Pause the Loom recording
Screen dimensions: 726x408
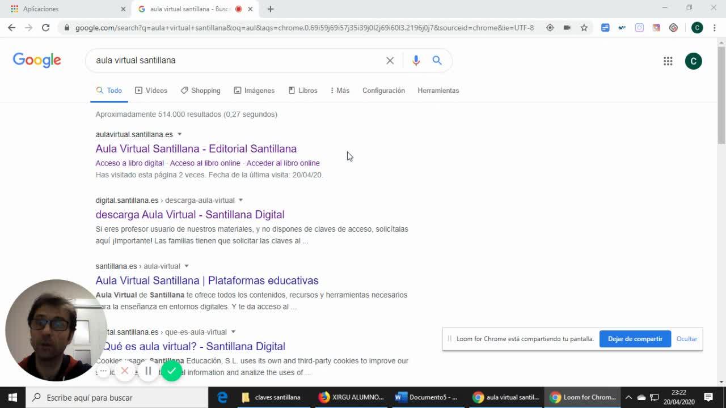click(x=148, y=371)
